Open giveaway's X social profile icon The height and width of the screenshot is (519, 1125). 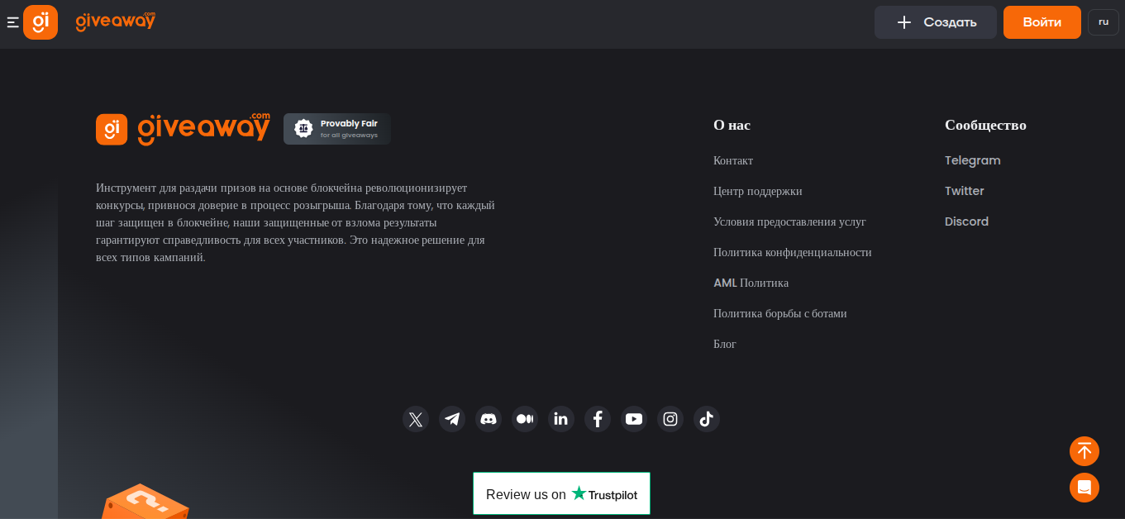point(416,419)
